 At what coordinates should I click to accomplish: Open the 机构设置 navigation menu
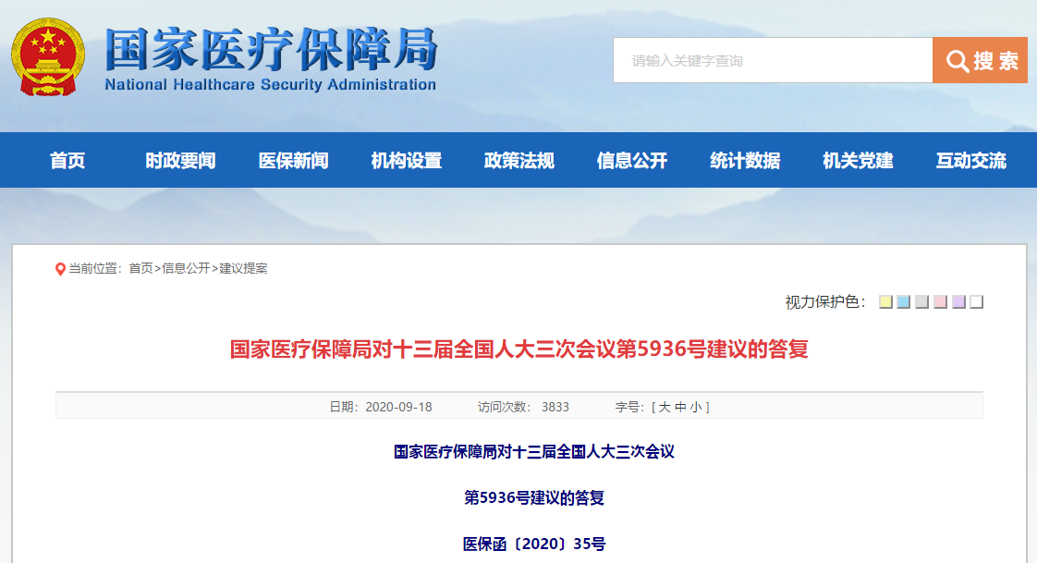coord(406,160)
